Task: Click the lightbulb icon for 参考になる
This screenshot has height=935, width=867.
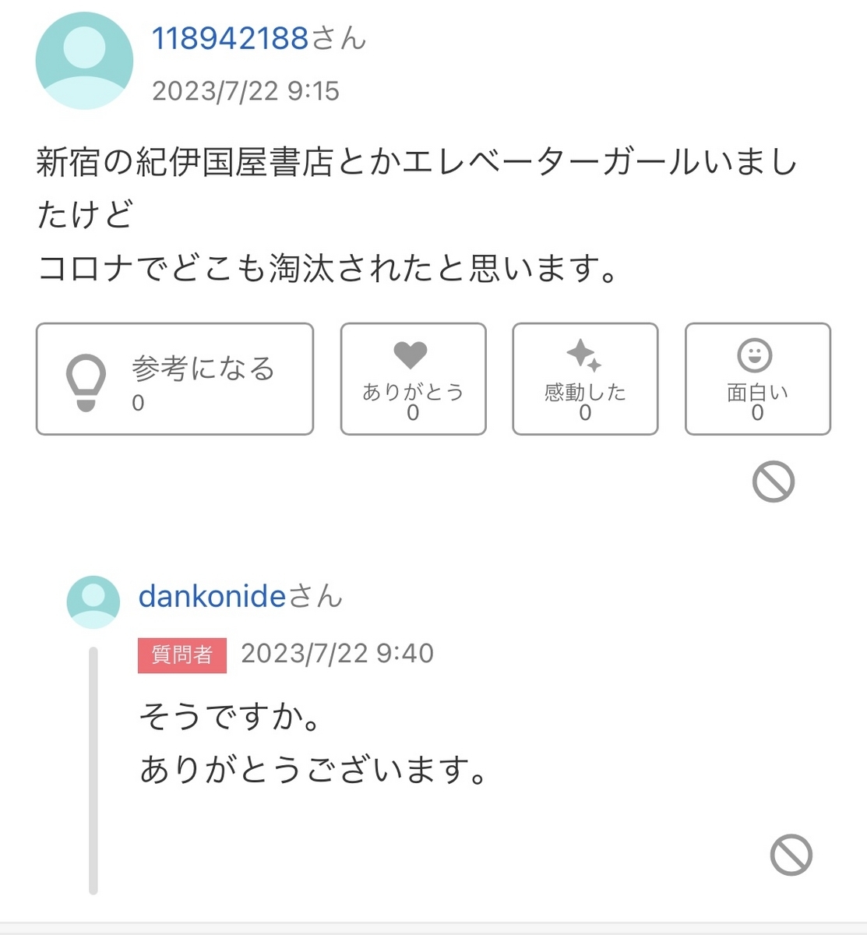Action: click(x=86, y=382)
